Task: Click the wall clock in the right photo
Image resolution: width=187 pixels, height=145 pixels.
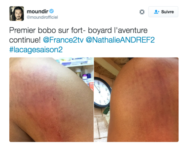Action: (103, 92)
